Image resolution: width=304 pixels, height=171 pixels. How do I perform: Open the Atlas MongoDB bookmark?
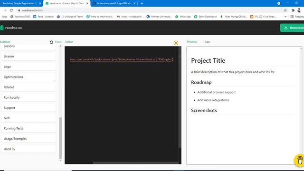coord(233,17)
